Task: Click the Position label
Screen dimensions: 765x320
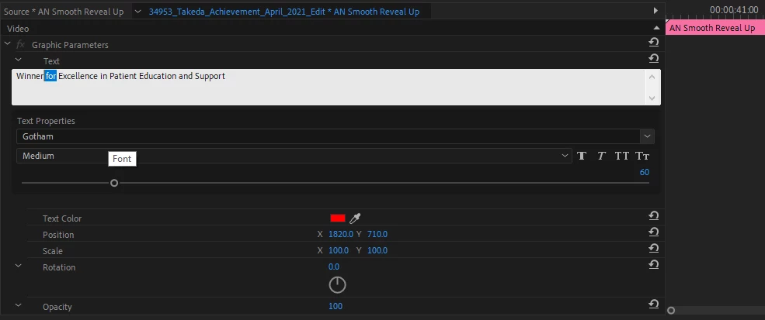Action: click(58, 235)
